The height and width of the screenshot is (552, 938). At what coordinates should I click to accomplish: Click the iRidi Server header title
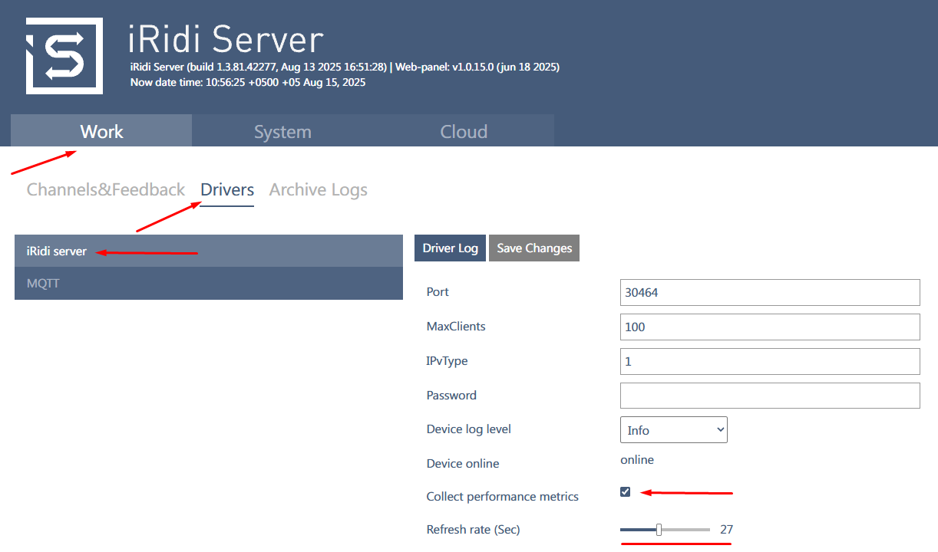226,40
